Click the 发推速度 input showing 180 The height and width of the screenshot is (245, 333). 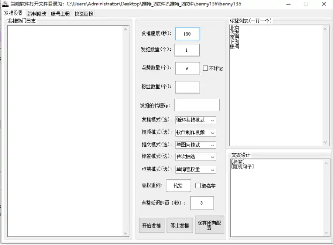click(x=187, y=34)
